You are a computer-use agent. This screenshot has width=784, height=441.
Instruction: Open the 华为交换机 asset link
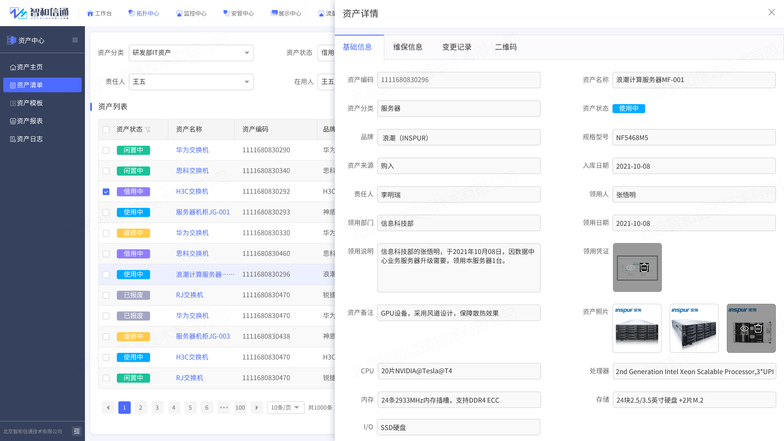pos(192,150)
